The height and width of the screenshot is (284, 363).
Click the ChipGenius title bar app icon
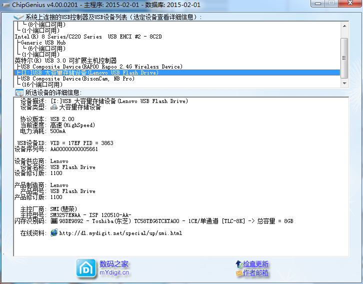(x=5, y=5)
